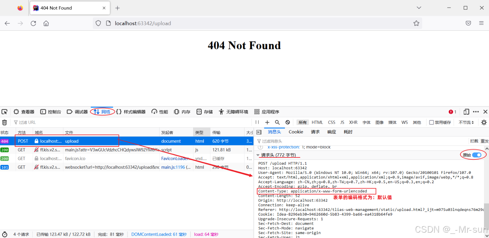Sort by the status column header

tap(7, 132)
